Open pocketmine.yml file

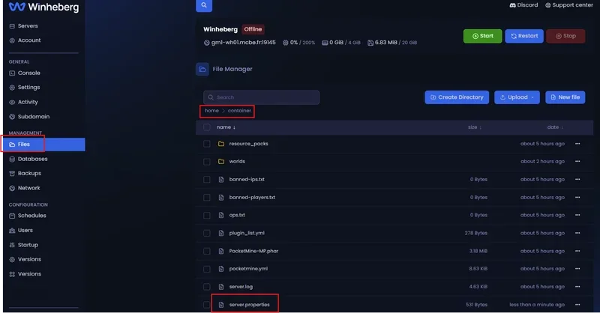point(248,269)
